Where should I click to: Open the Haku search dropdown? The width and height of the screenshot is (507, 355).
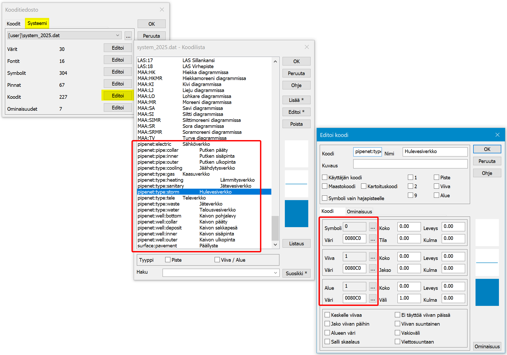pyautogui.click(x=275, y=273)
